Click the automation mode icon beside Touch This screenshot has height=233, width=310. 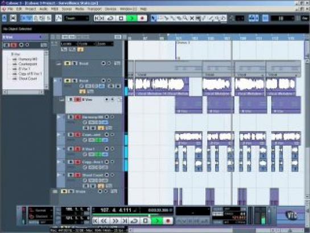coord(59,18)
